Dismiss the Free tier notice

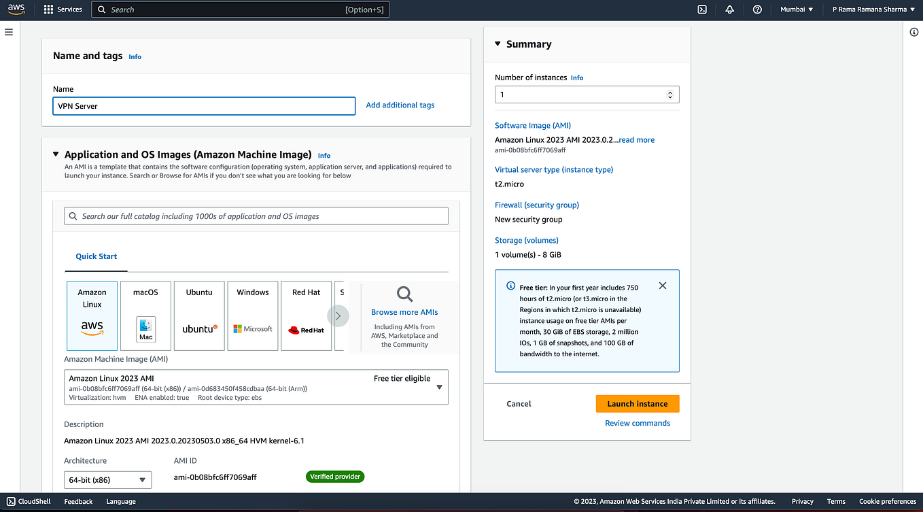coord(663,286)
